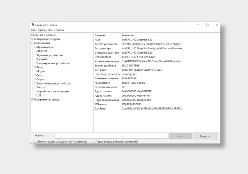
Task: Select the Версия драйвера row
Action: coord(139,65)
